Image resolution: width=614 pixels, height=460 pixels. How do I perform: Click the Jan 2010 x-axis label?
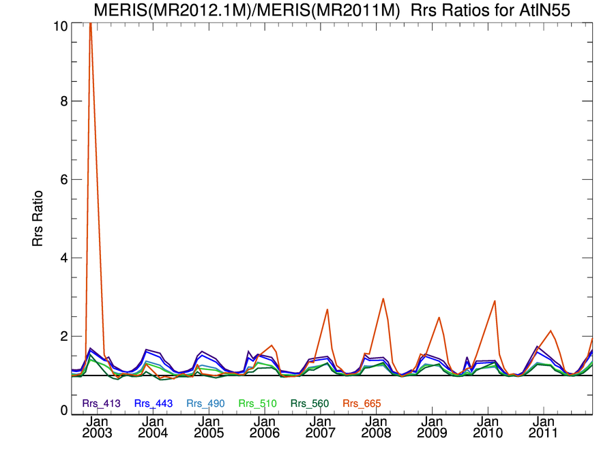coord(488,427)
